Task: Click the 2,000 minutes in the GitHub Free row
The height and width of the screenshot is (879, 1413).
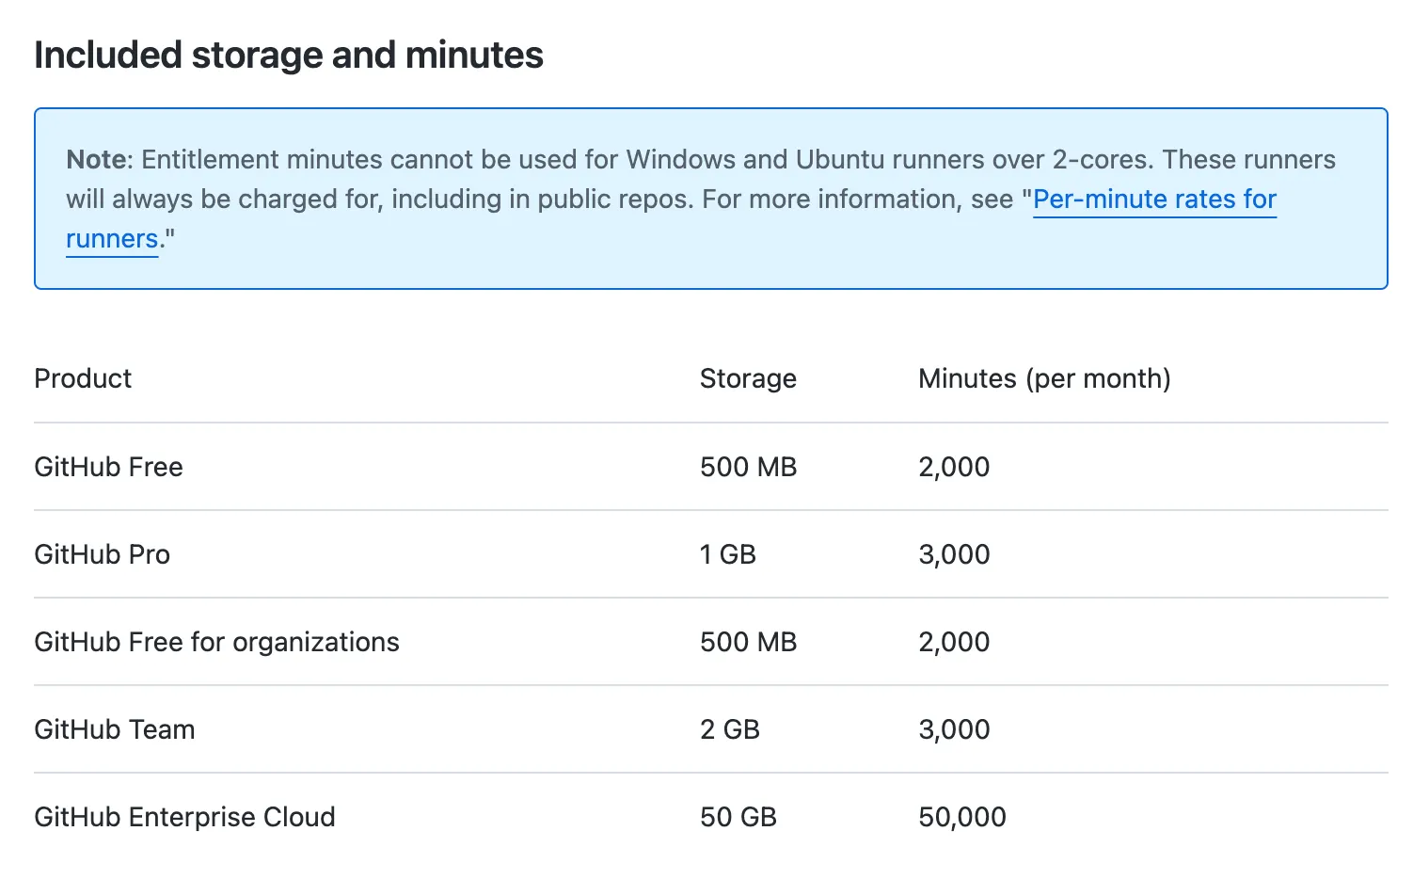Action: click(x=954, y=467)
